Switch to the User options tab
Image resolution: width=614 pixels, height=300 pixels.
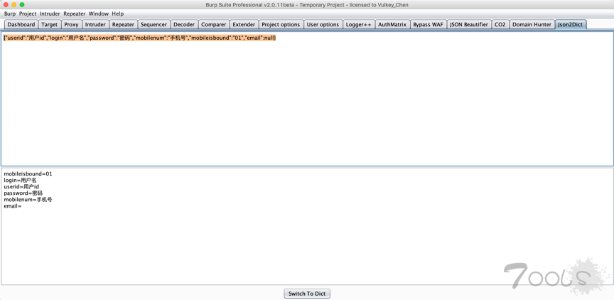coord(323,24)
